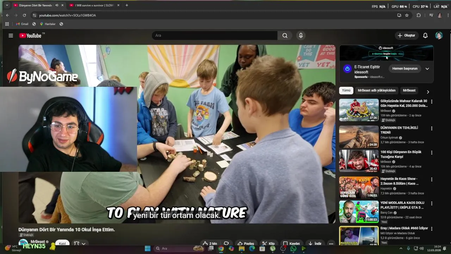Viewport: 451px width, 254px height.
Task: Open the apps grid in bookmarks bar
Action: pos(7,24)
